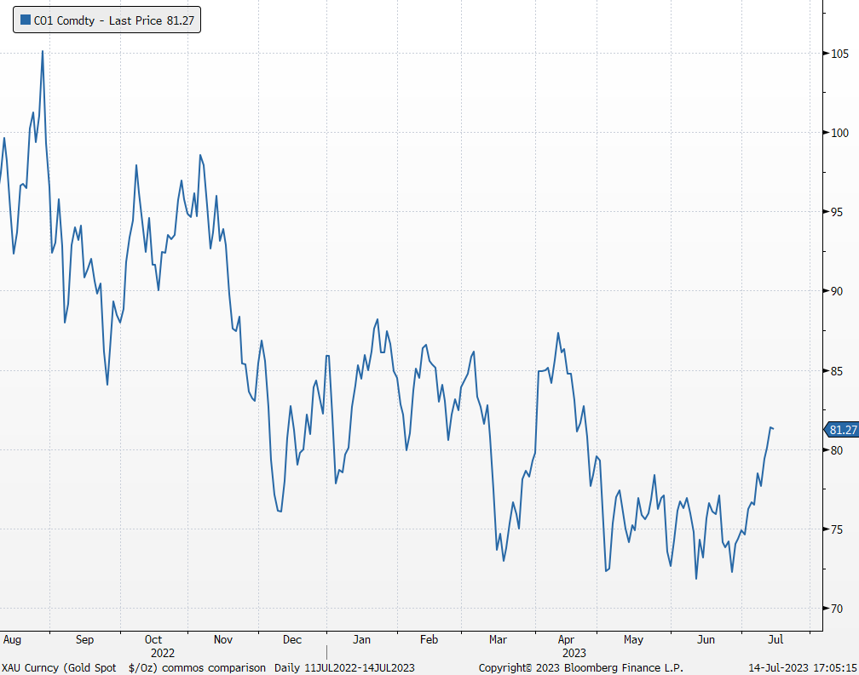Screen dimensions: 859x675
Task: Click the 2023 year label
Action: pyautogui.click(x=574, y=653)
